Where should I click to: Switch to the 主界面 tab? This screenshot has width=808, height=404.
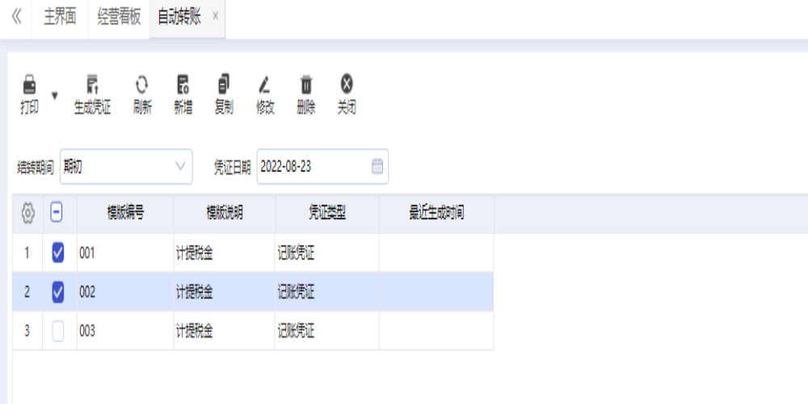(60, 18)
